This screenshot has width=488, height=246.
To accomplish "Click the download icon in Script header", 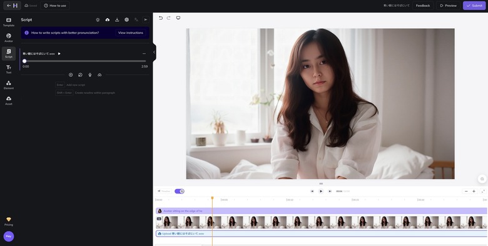I will click(x=117, y=19).
